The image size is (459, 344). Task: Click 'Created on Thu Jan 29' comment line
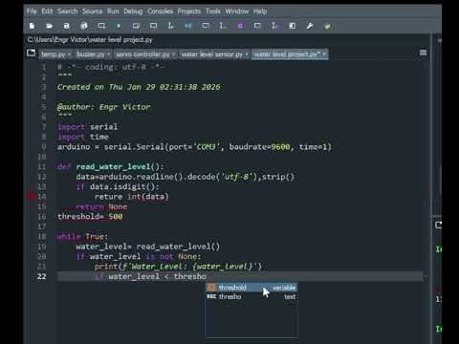(x=139, y=87)
